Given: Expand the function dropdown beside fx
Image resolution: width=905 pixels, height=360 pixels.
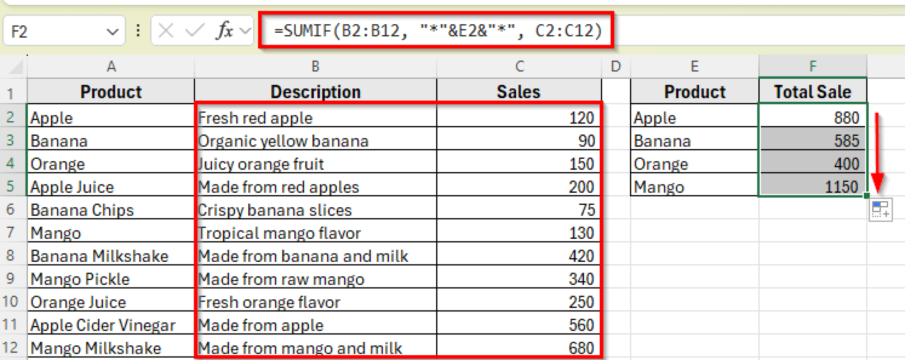Looking at the screenshot, I should [245, 31].
